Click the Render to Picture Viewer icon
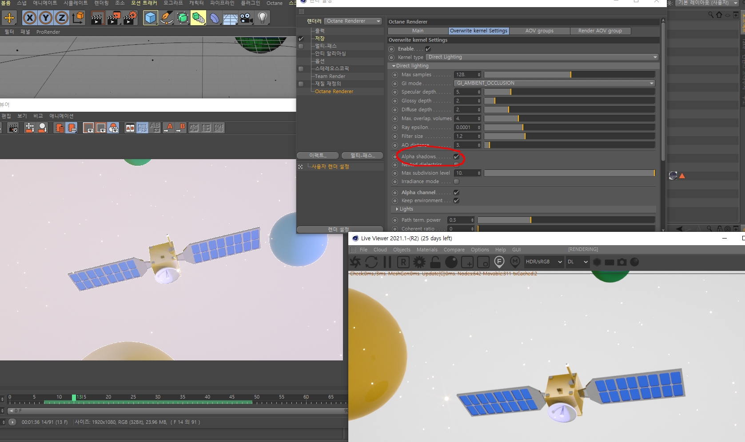 pyautogui.click(x=114, y=18)
